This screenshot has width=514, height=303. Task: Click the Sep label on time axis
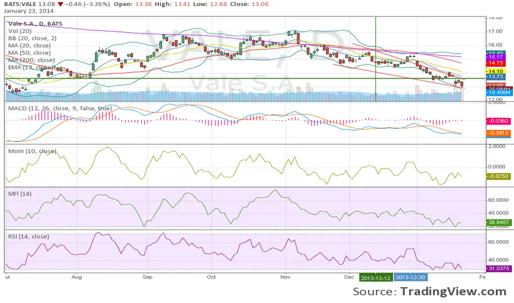tap(147, 277)
